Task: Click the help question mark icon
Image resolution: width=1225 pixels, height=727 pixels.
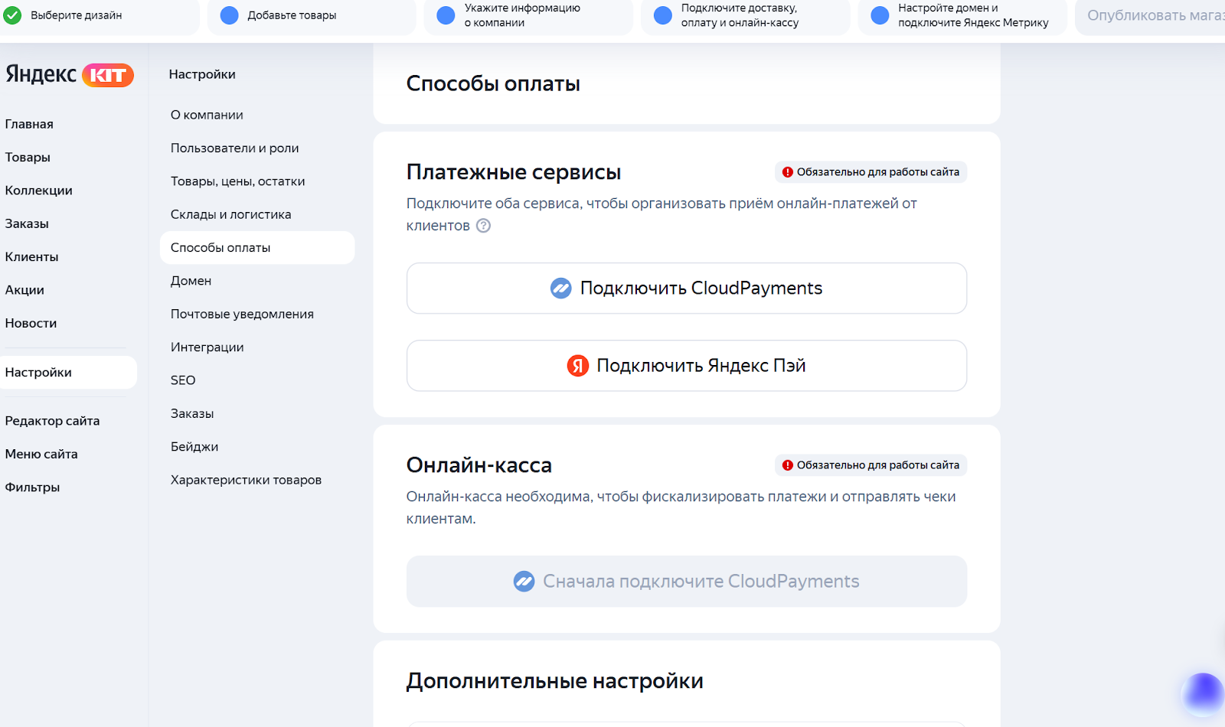Action: pos(483,226)
